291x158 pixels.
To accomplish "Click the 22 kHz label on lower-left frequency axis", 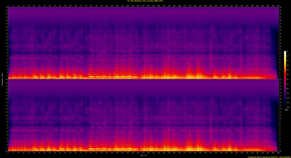I will click(x=6, y=80).
